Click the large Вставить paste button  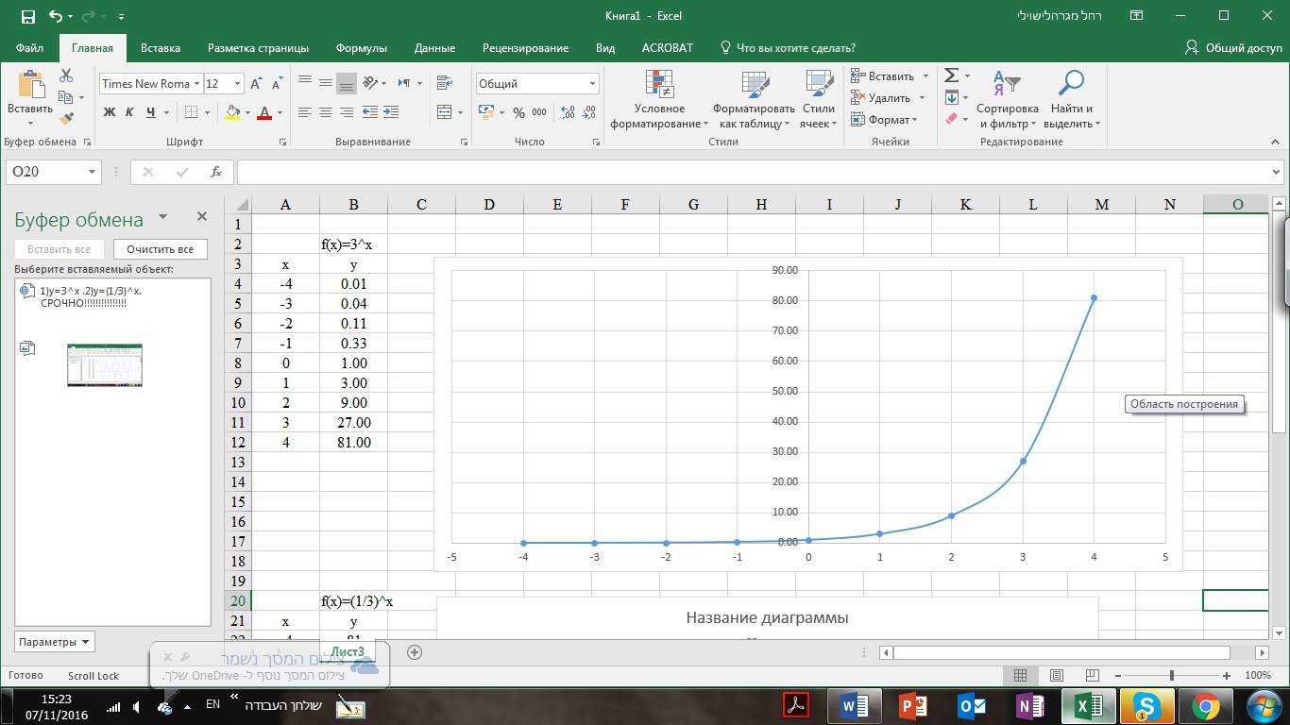30,98
